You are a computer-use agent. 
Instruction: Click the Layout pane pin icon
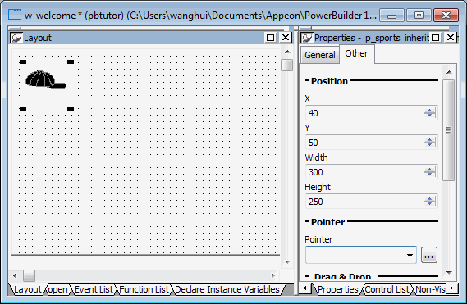coord(16,38)
